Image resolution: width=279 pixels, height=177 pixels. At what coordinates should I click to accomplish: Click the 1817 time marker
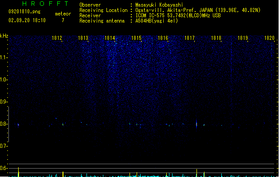coord(190,38)
